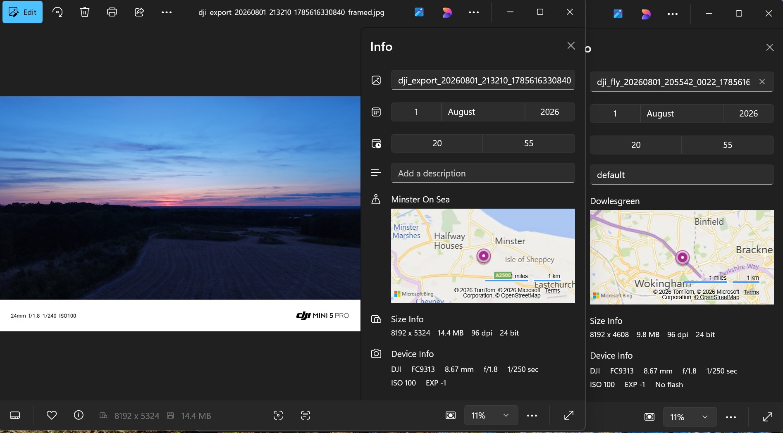Click the location pin icon beside Minster On Sea

pos(376,199)
